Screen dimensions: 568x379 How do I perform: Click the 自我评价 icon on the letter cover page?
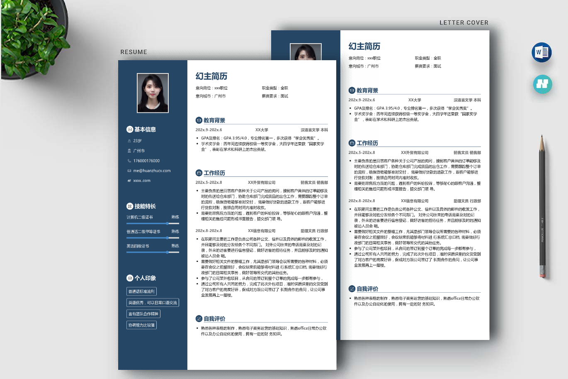(352, 289)
